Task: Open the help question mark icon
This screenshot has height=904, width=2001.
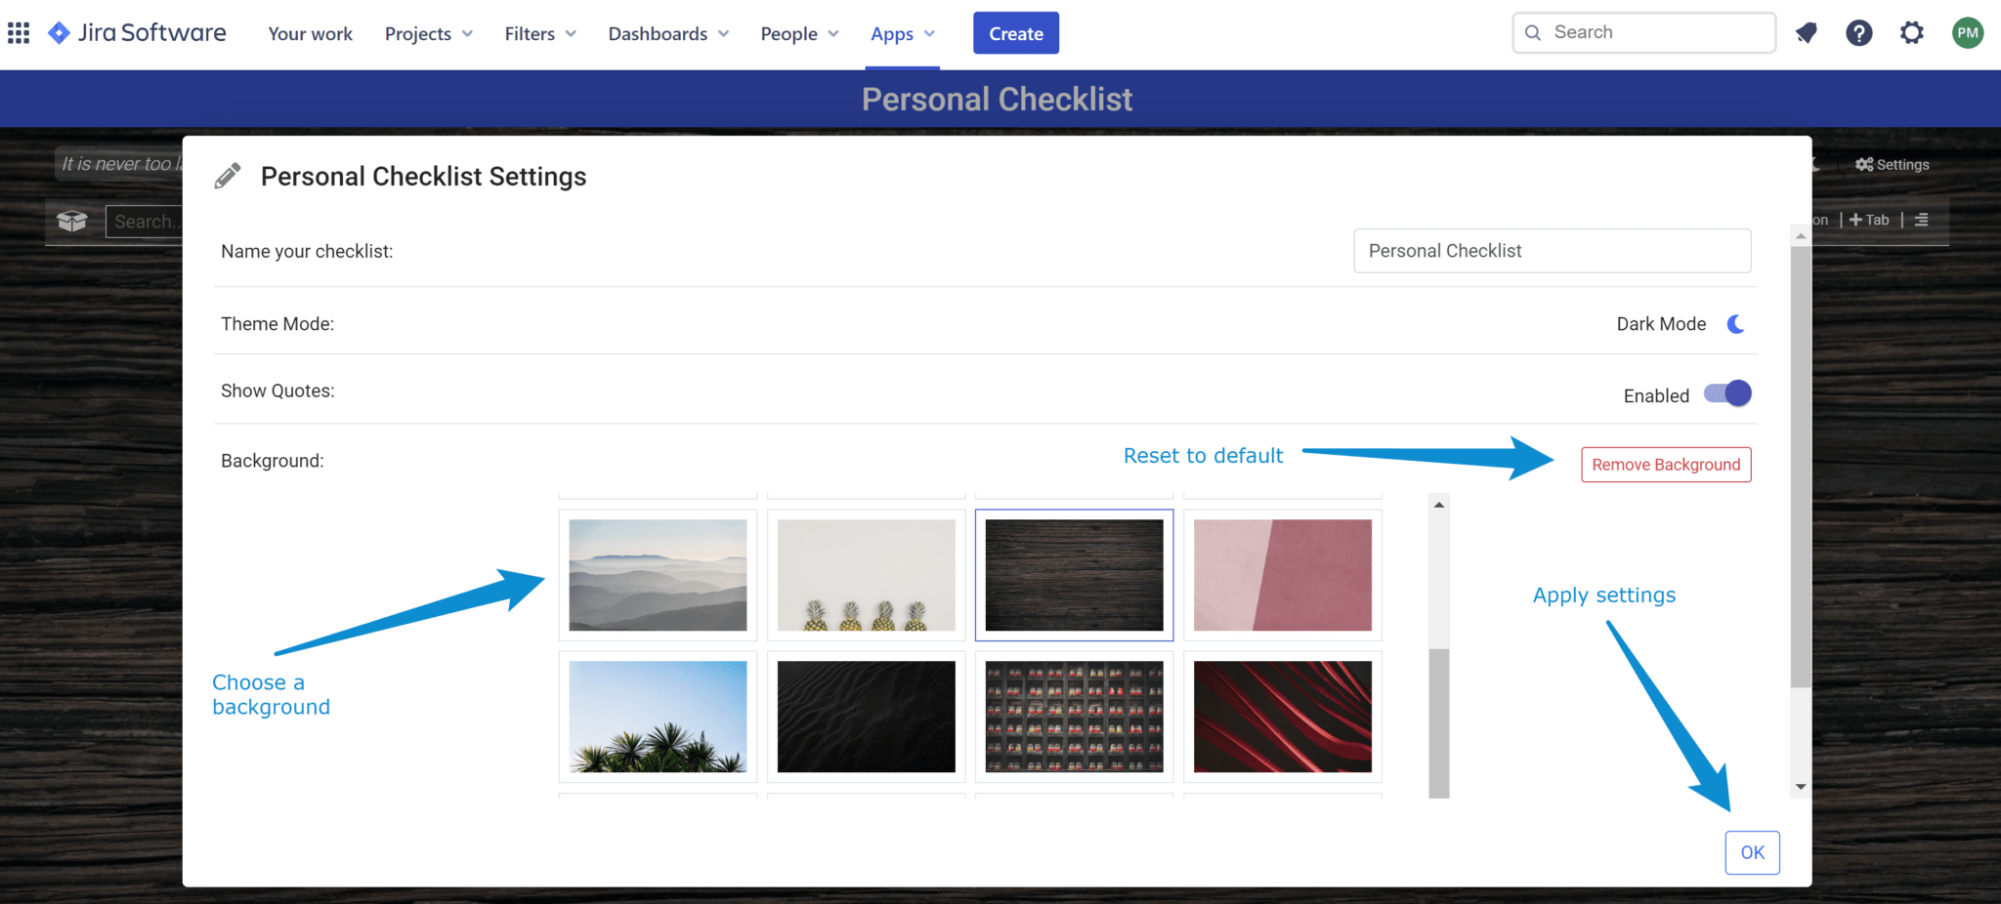Action: 1858,33
